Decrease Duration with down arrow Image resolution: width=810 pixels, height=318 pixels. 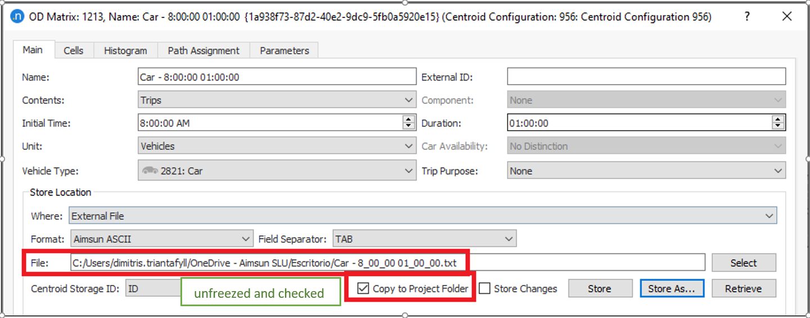[x=778, y=126]
